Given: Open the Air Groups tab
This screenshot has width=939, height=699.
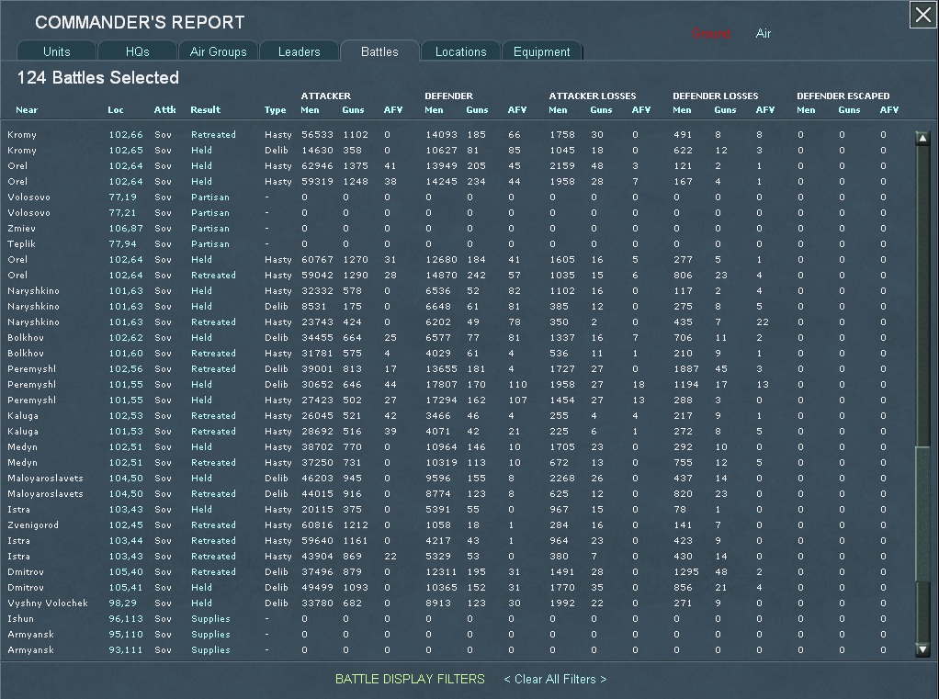Looking at the screenshot, I should [219, 51].
